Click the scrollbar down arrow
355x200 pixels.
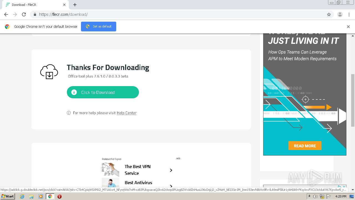[353, 190]
